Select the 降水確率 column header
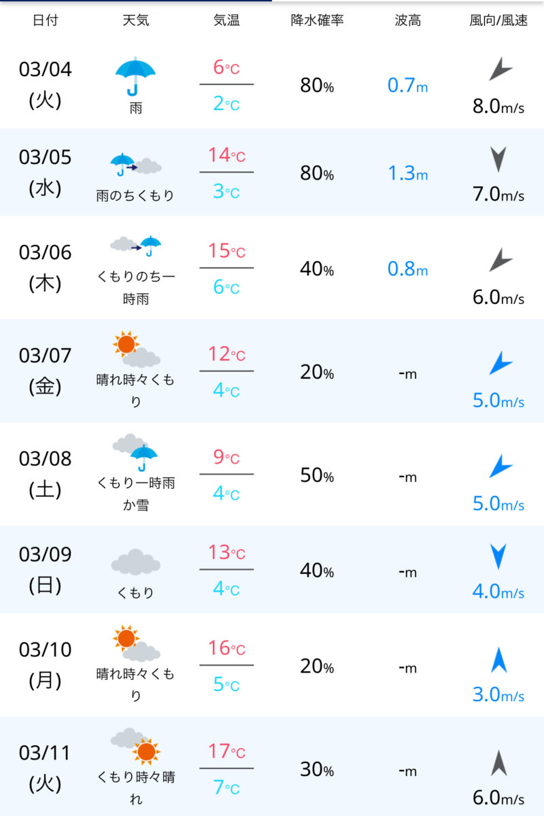The image size is (544, 816). pos(317,20)
